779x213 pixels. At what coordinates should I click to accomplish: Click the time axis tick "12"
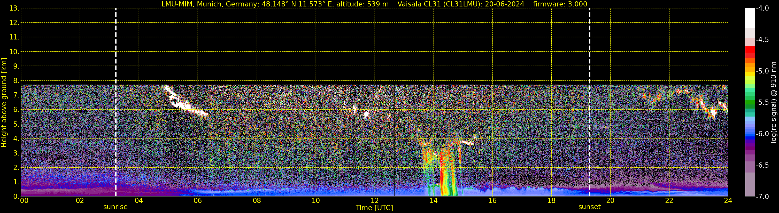pos(375,201)
